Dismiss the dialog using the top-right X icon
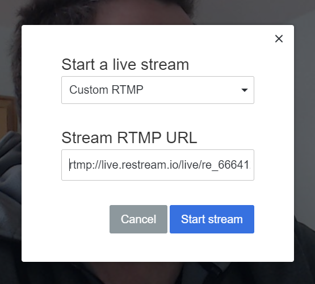Image resolution: width=315 pixels, height=284 pixels. [279, 39]
